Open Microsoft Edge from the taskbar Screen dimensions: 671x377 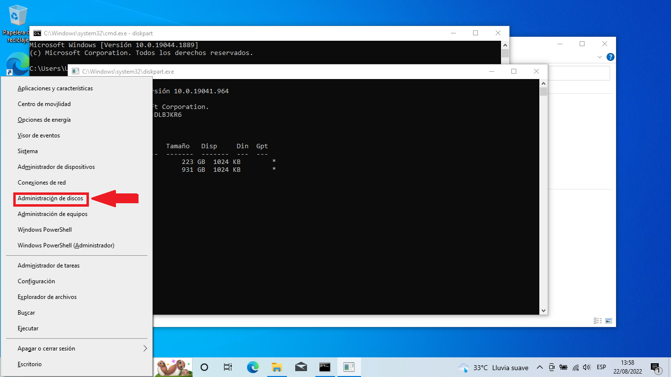click(x=252, y=367)
